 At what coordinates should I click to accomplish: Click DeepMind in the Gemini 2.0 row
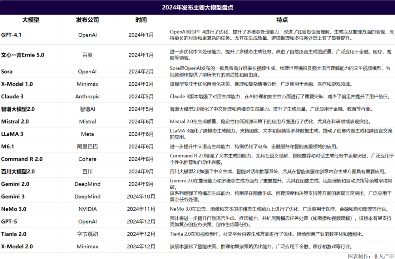pos(87,184)
